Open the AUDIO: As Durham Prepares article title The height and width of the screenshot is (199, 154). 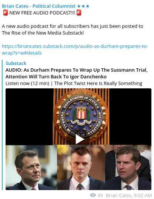pyautogui.click(x=76, y=73)
